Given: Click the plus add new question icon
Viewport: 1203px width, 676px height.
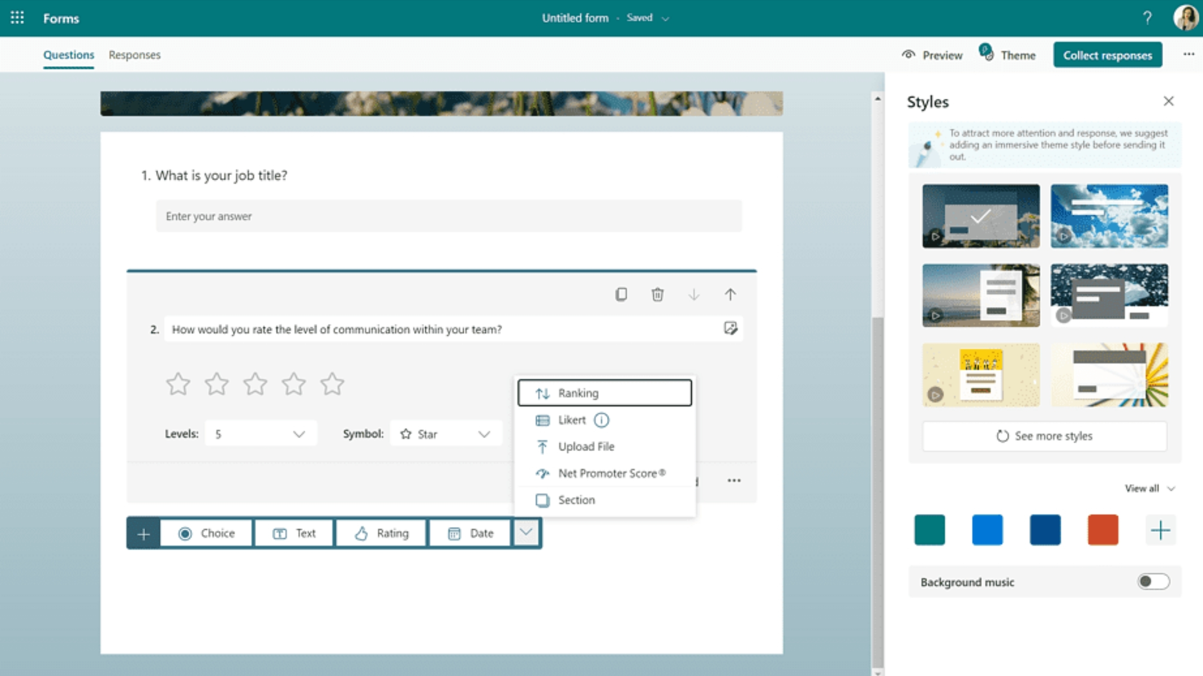Looking at the screenshot, I should coord(144,533).
